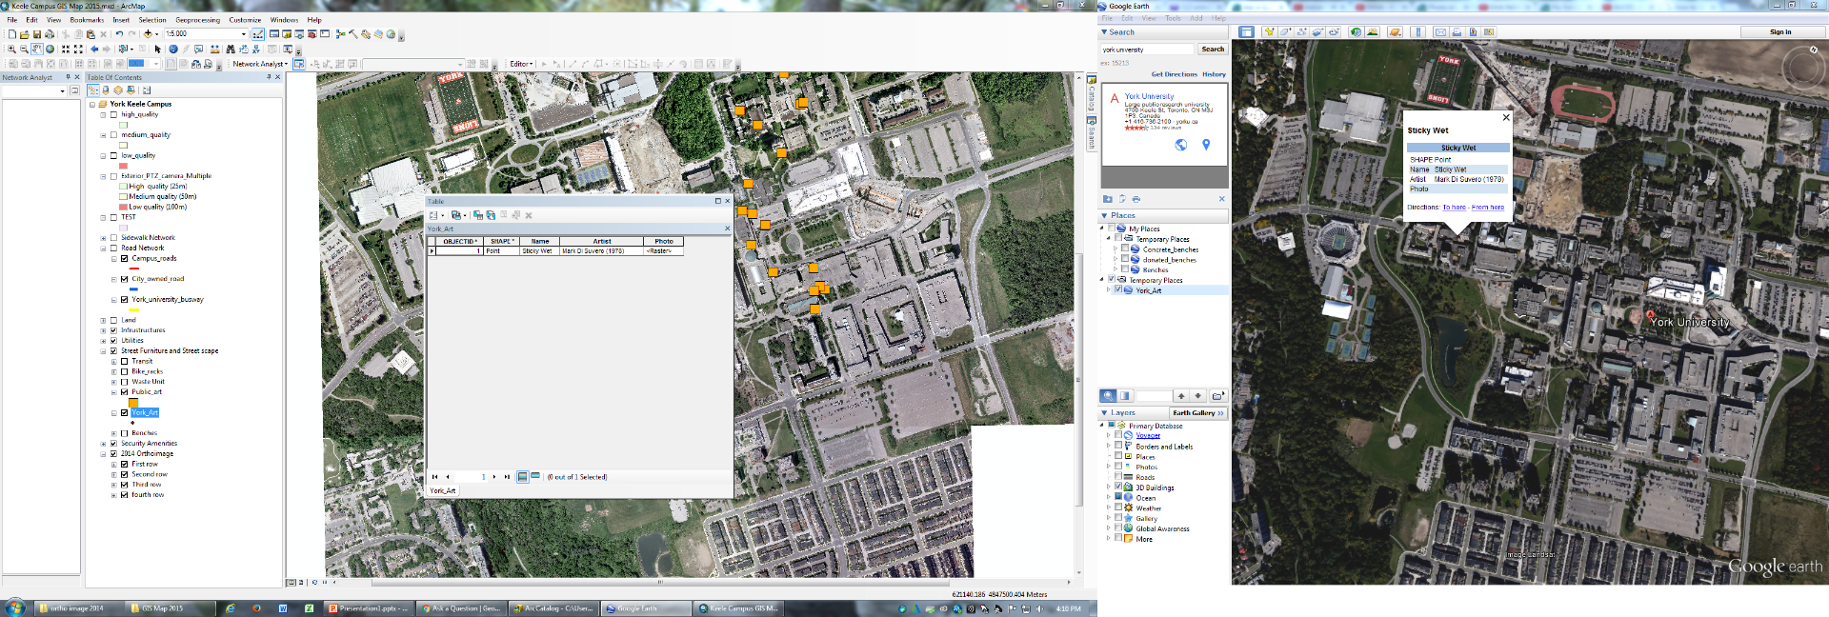Save the ArcMap document via Save icon

coord(37,34)
